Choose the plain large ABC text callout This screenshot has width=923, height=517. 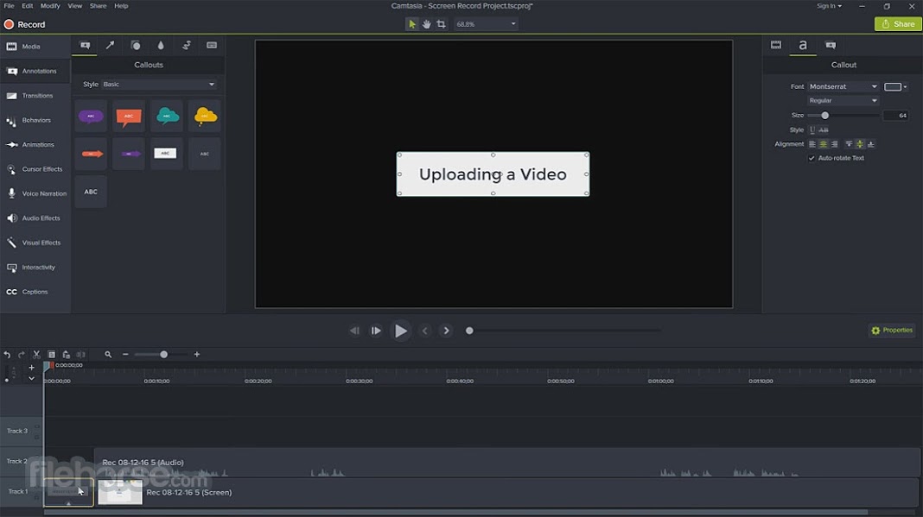pos(91,192)
